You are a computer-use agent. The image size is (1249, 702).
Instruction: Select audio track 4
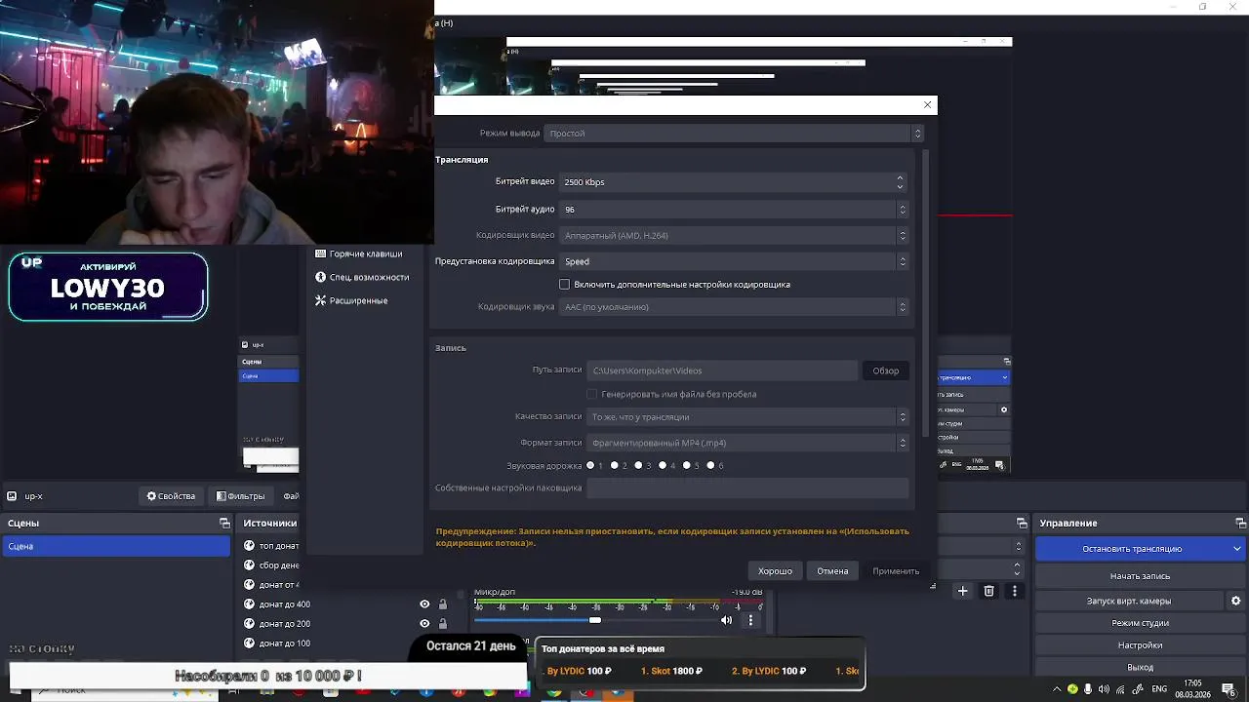point(663,465)
